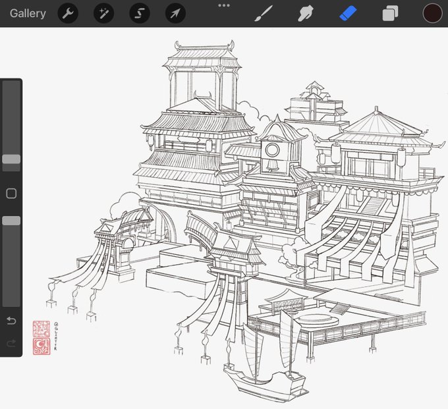Image resolution: width=448 pixels, height=409 pixels.
Task: Tap the square Modify button on sidebar
Action: point(11,194)
